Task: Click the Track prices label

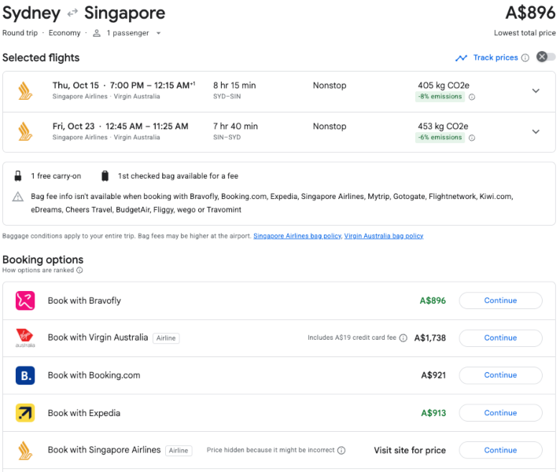Action: 496,57
